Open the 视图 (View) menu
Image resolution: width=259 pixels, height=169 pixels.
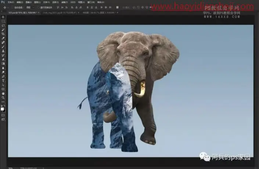82,2
